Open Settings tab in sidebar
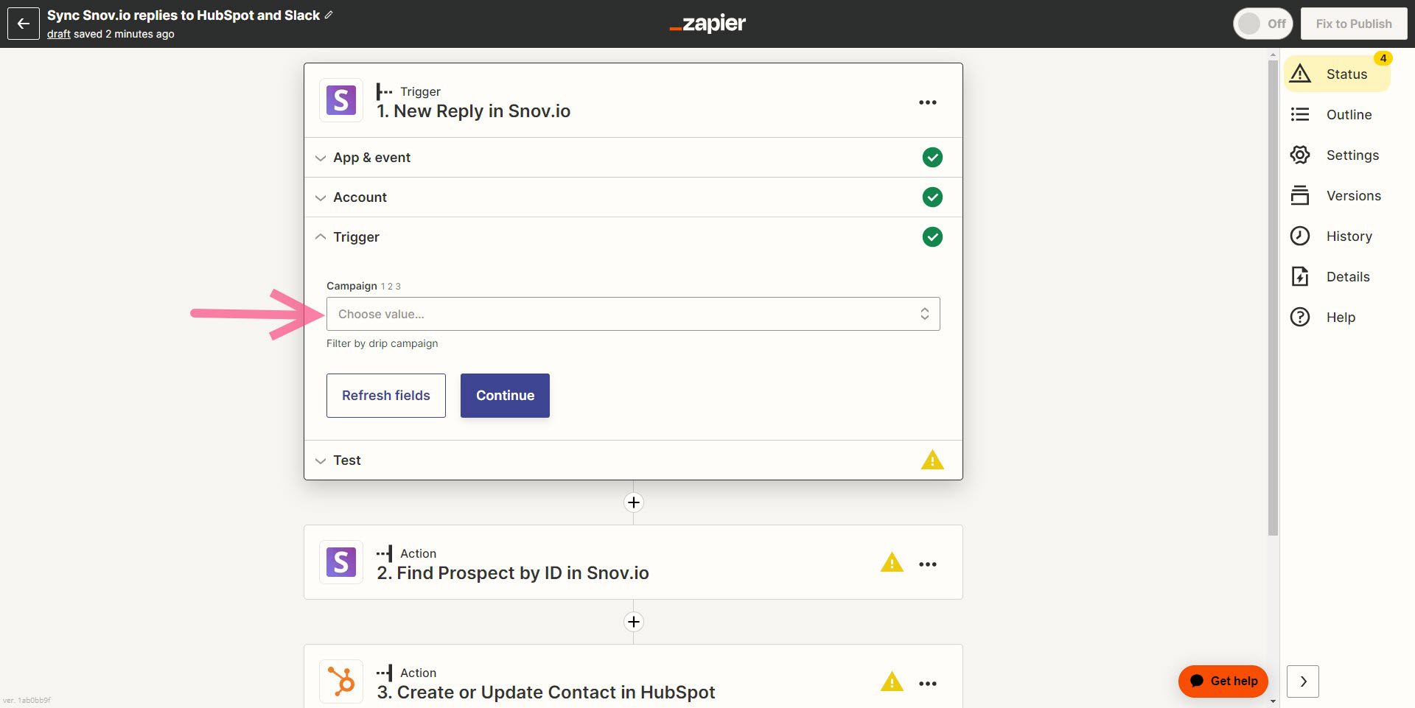 [1337, 155]
